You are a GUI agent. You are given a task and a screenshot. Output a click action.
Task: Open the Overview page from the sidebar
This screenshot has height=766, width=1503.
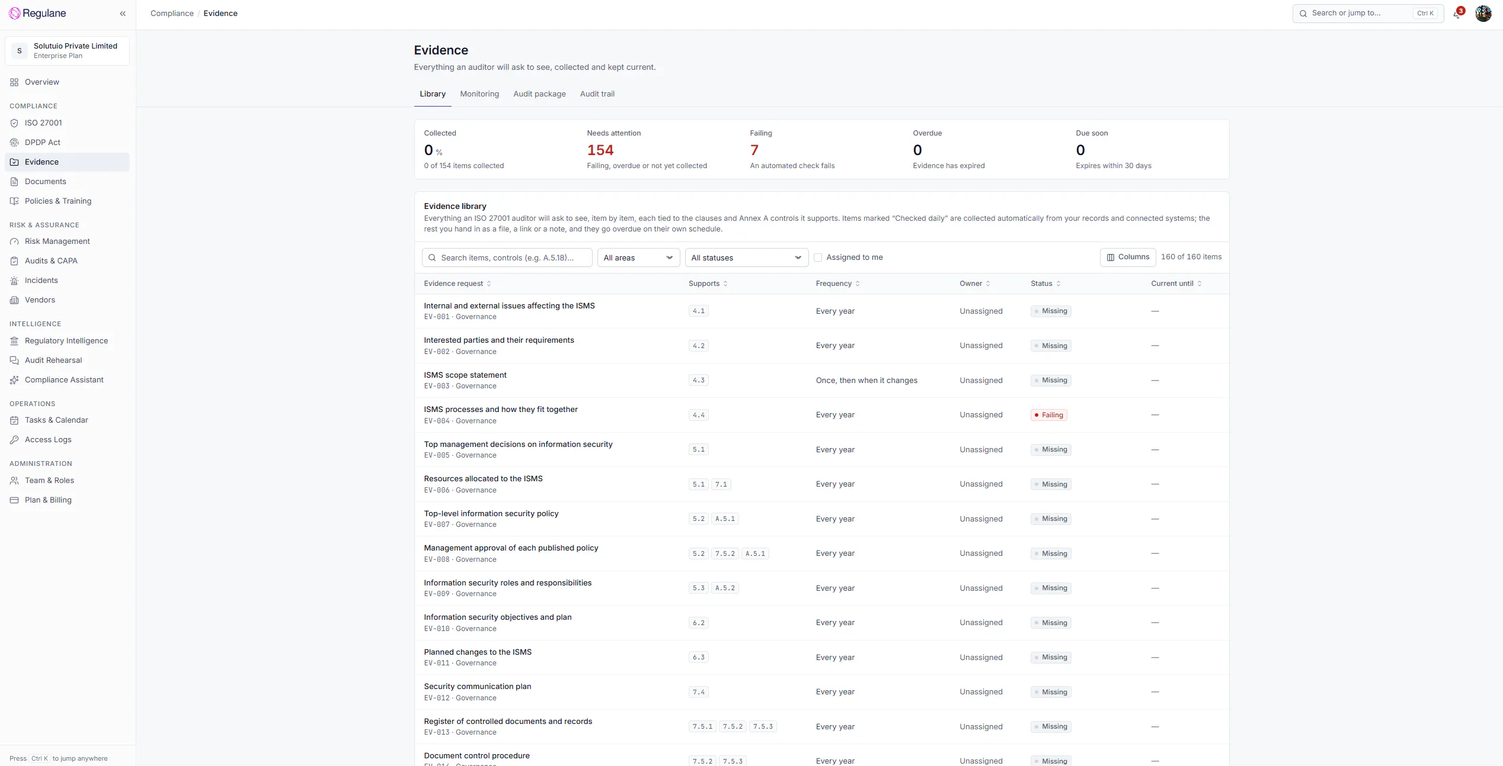(67, 82)
